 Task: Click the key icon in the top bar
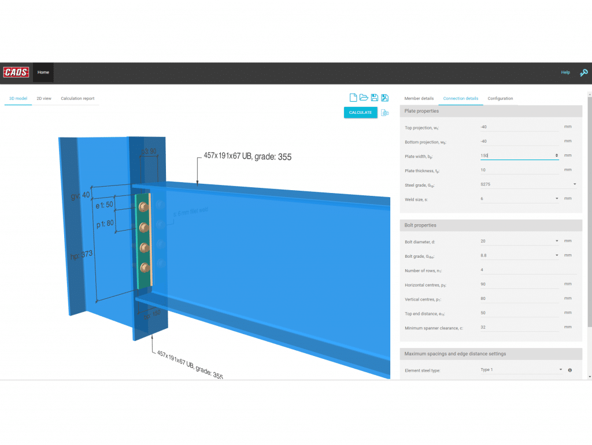(583, 73)
